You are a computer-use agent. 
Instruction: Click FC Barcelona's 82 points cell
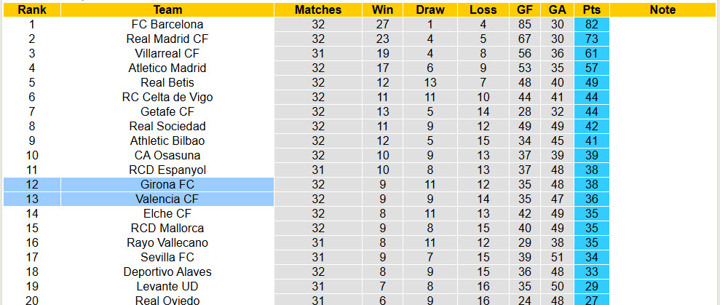(x=591, y=24)
